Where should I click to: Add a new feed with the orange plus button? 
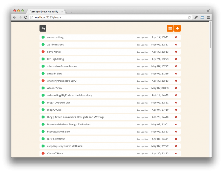177,28
